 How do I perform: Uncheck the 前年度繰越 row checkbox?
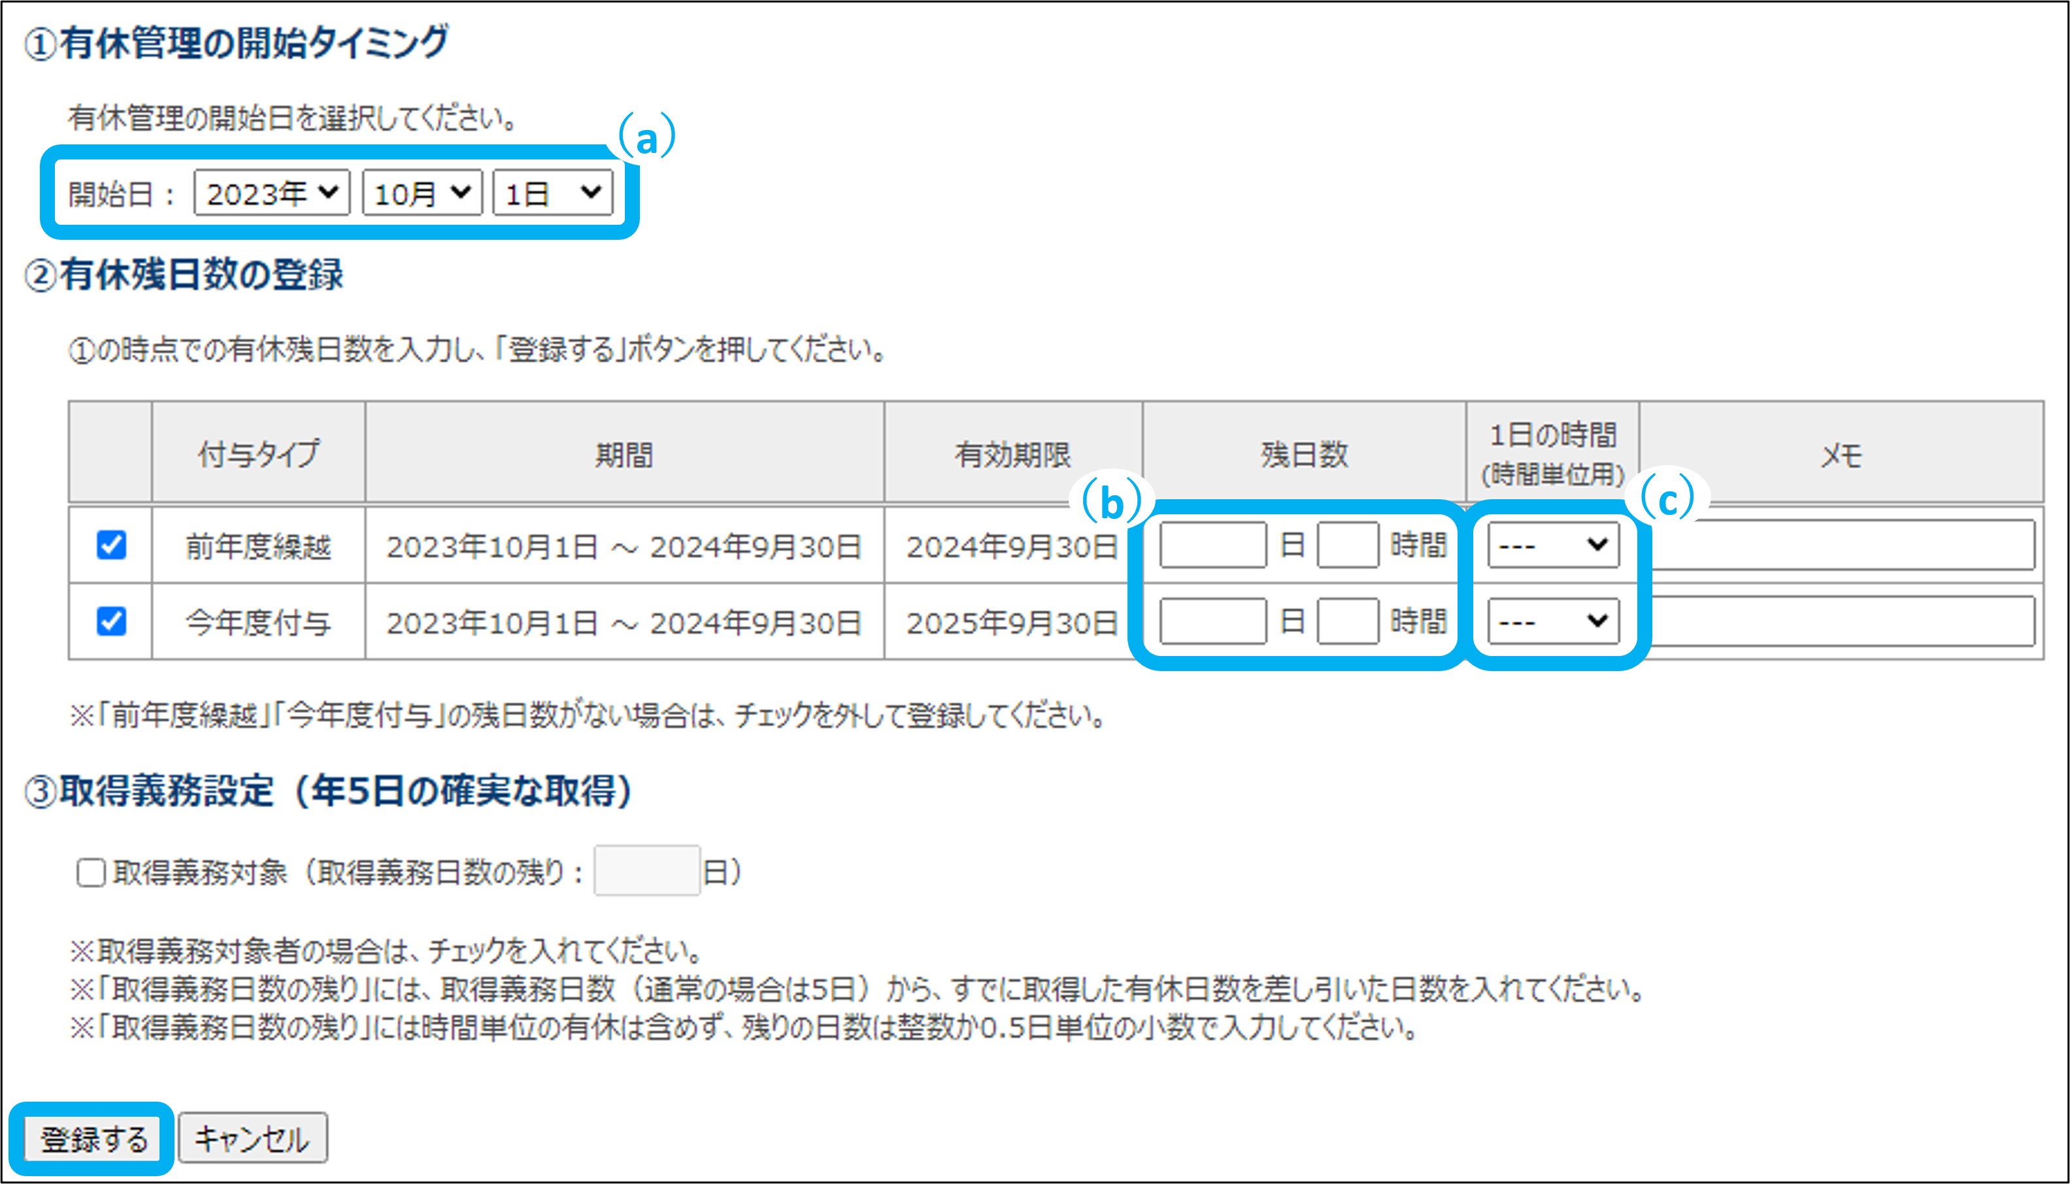click(111, 545)
